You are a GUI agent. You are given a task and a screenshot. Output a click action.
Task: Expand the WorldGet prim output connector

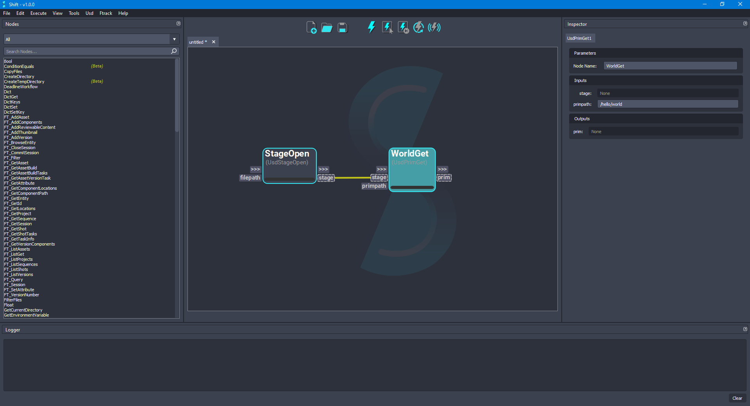(443, 169)
